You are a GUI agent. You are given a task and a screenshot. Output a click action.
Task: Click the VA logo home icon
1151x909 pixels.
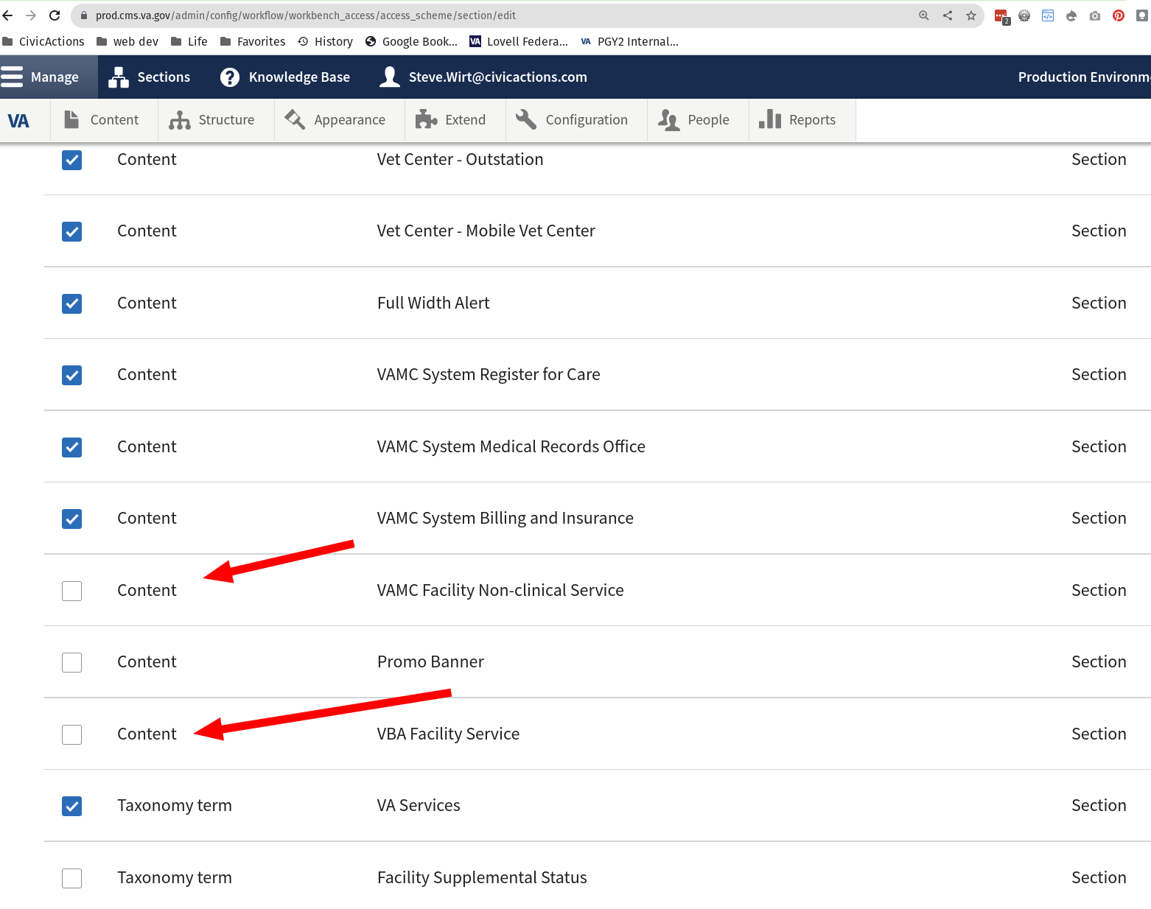click(x=18, y=120)
